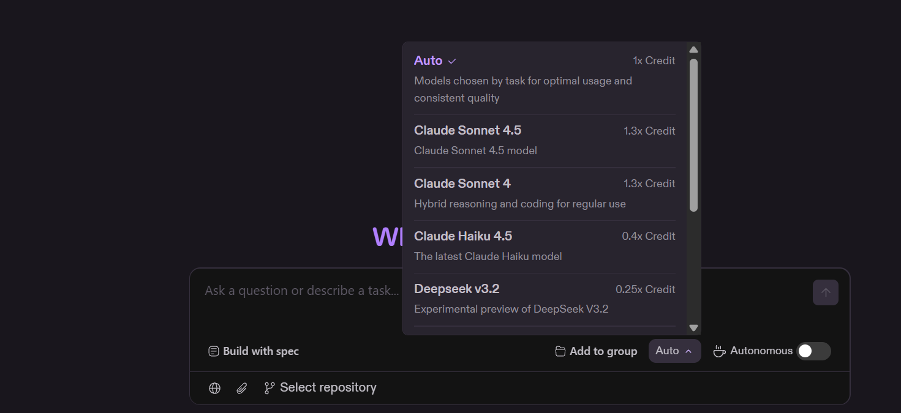The width and height of the screenshot is (901, 413).
Task: Toggle the Autonomous switch on
Action: tap(813, 351)
